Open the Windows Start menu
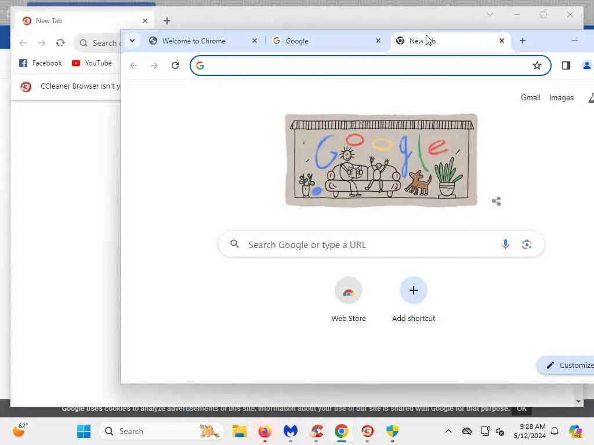 (84, 431)
